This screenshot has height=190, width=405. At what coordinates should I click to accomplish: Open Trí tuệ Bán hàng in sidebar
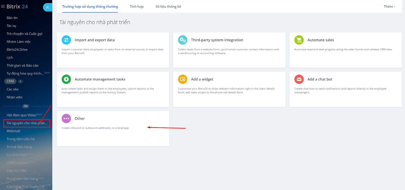click(19, 147)
